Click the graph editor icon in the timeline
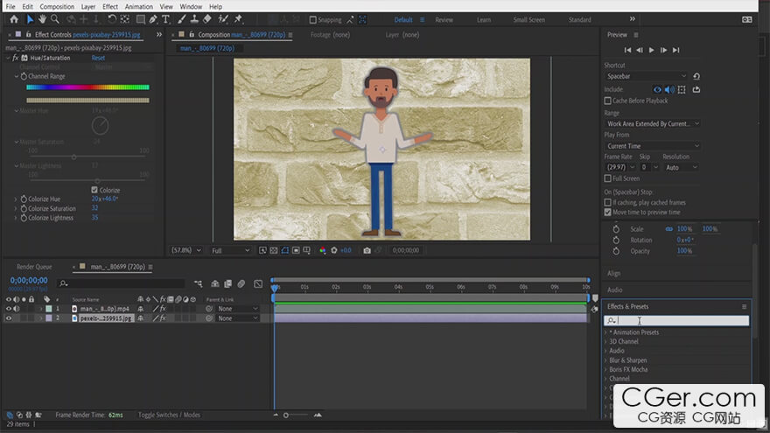770x433 pixels. pyautogui.click(x=258, y=283)
